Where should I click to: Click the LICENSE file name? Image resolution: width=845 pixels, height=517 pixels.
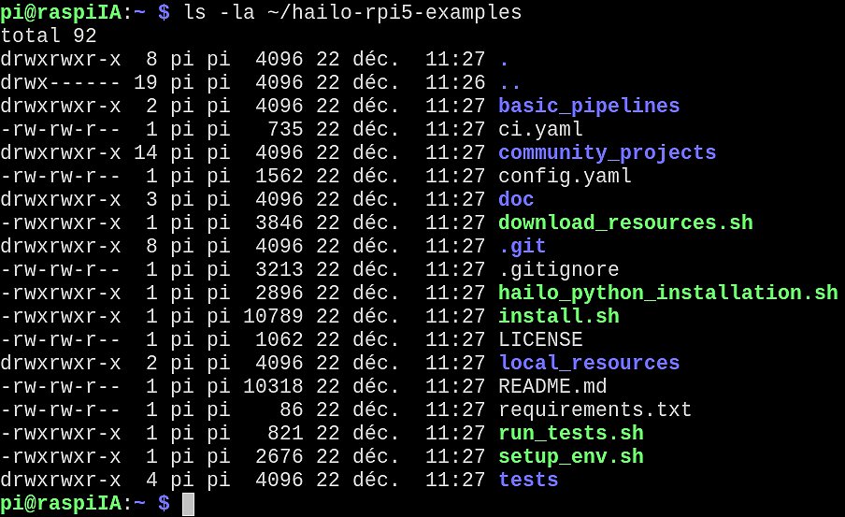pos(540,339)
